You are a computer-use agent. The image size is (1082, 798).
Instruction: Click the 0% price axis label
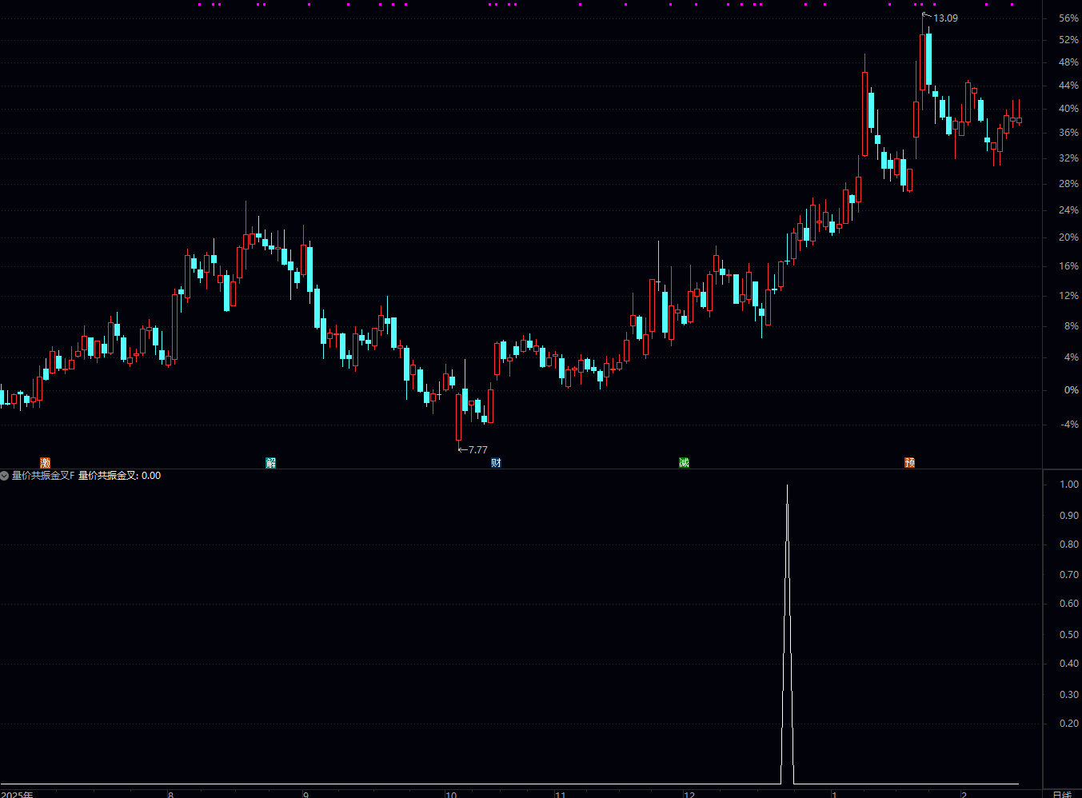[1072, 390]
